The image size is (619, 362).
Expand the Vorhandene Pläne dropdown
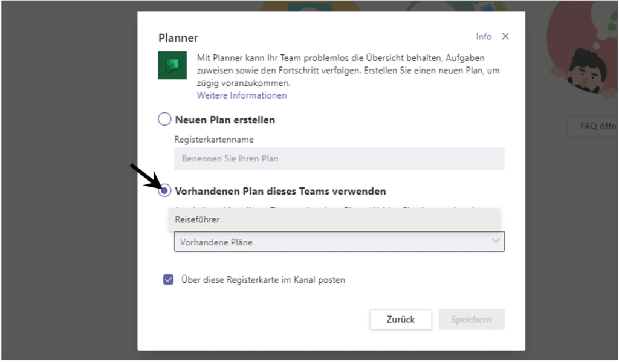(339, 242)
